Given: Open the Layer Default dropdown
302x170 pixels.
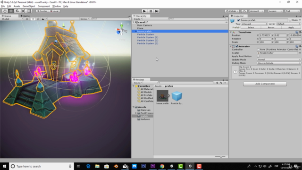Looking at the screenshot, I should pyautogui.click(x=288, y=24).
